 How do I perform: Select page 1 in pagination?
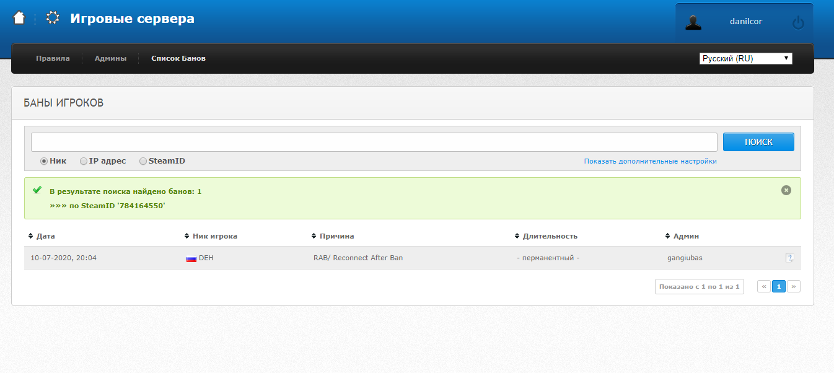779,286
